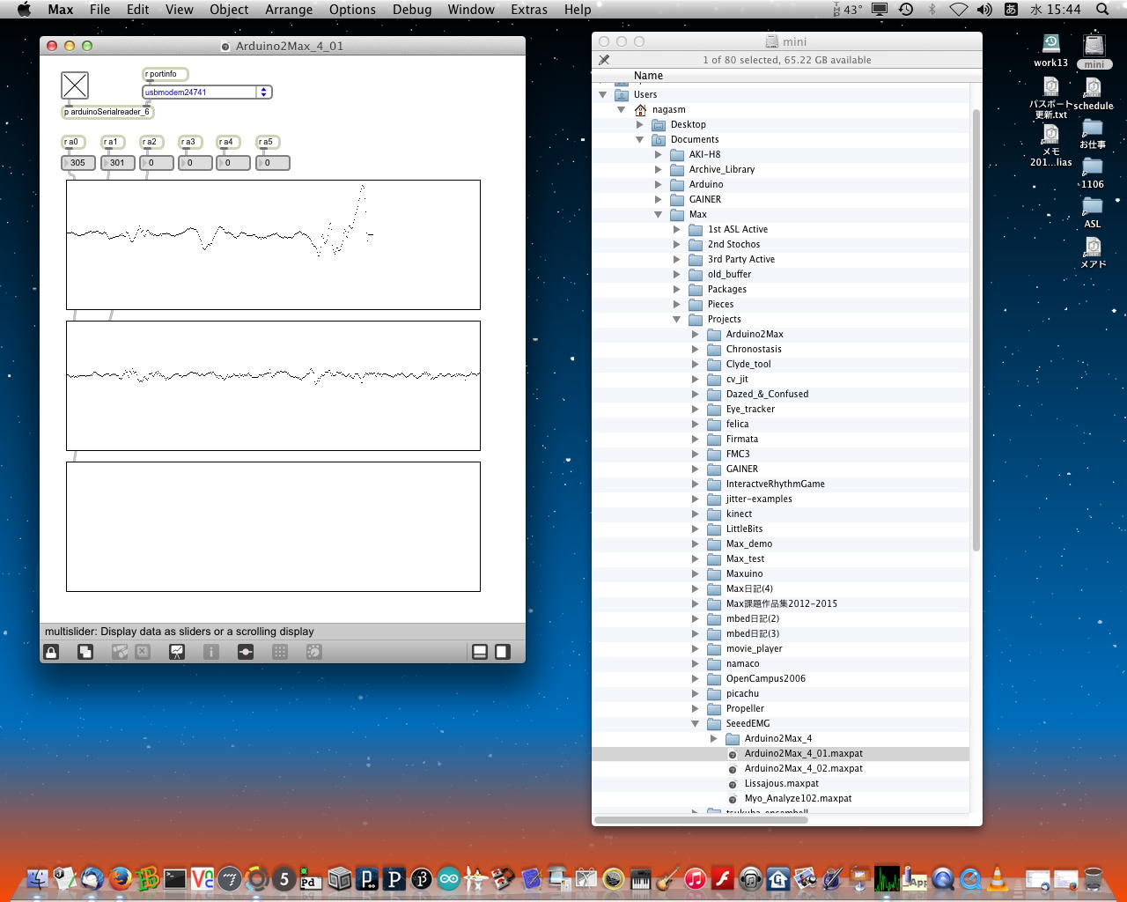Click the action tool icon in mini window
Viewport: 1127px width, 902px height.
604,60
